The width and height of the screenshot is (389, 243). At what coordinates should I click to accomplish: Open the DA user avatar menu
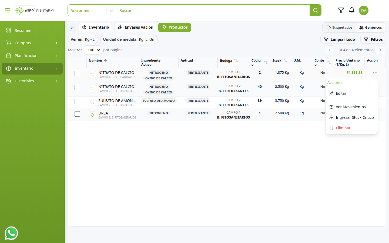pyautogui.click(x=364, y=10)
